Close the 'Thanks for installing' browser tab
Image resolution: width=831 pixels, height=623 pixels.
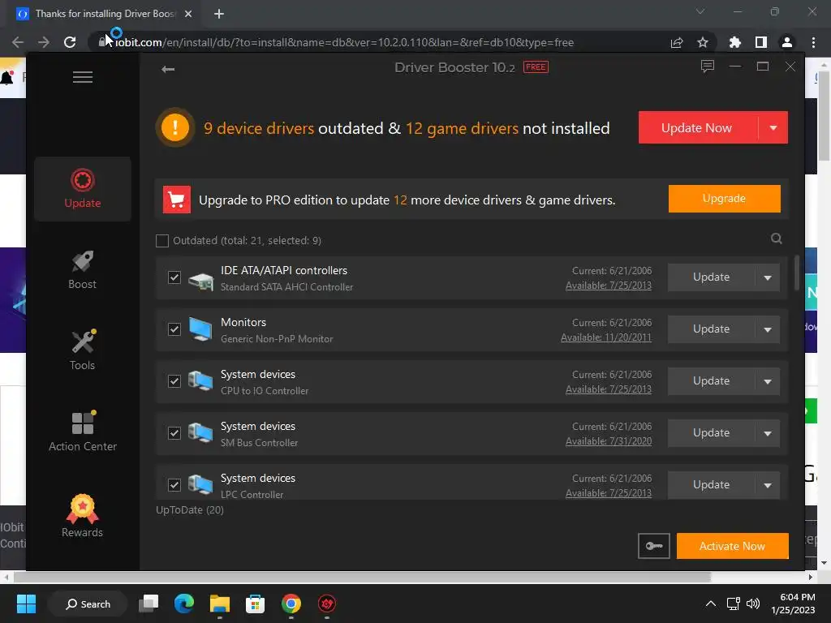click(x=188, y=14)
